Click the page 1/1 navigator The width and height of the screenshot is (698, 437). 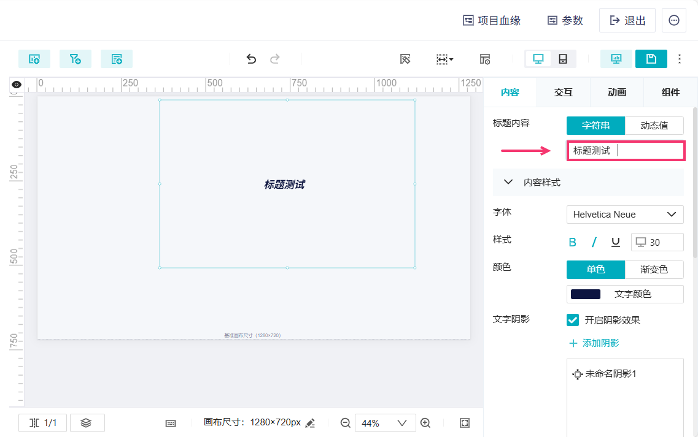click(x=43, y=423)
